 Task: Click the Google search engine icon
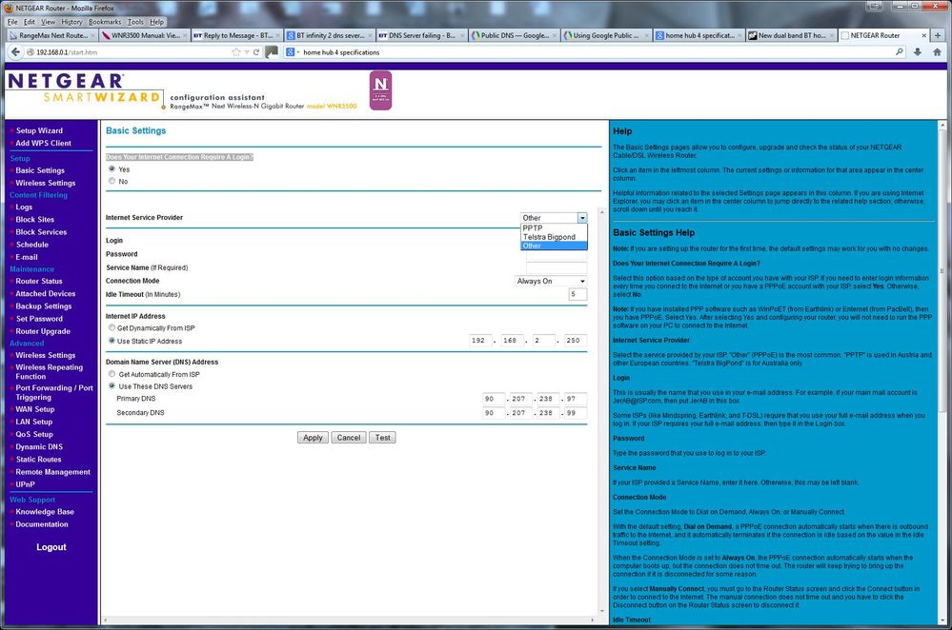(x=291, y=52)
